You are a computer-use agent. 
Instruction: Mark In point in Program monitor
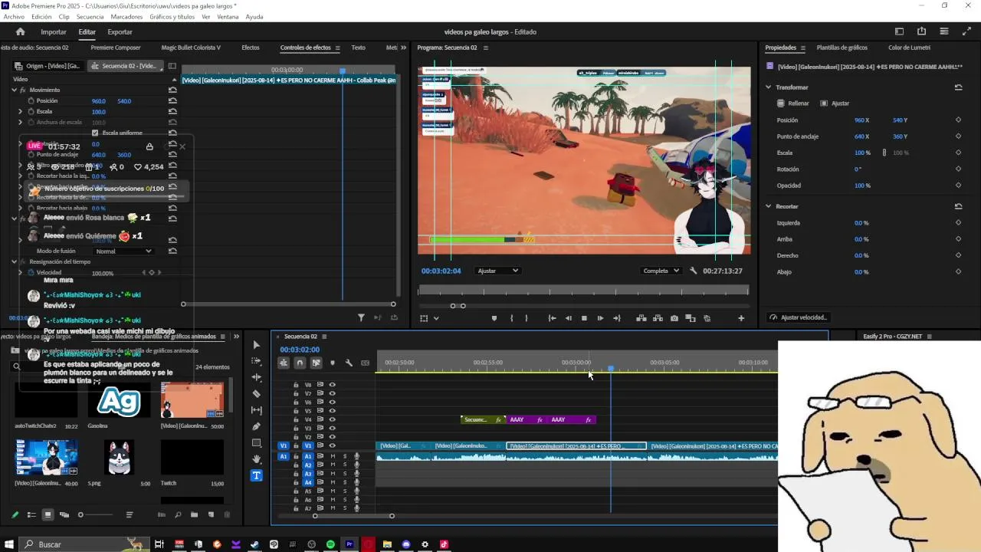click(511, 318)
